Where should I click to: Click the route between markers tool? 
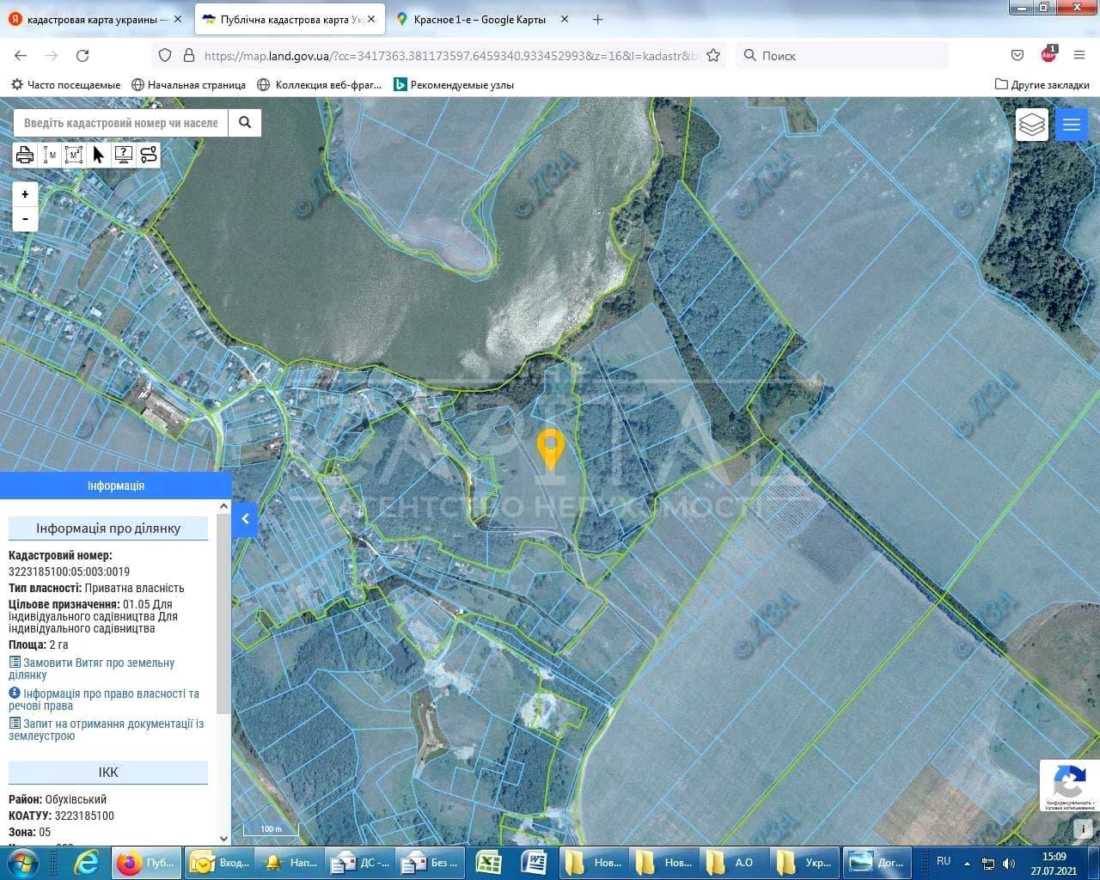pyautogui.click(x=148, y=155)
